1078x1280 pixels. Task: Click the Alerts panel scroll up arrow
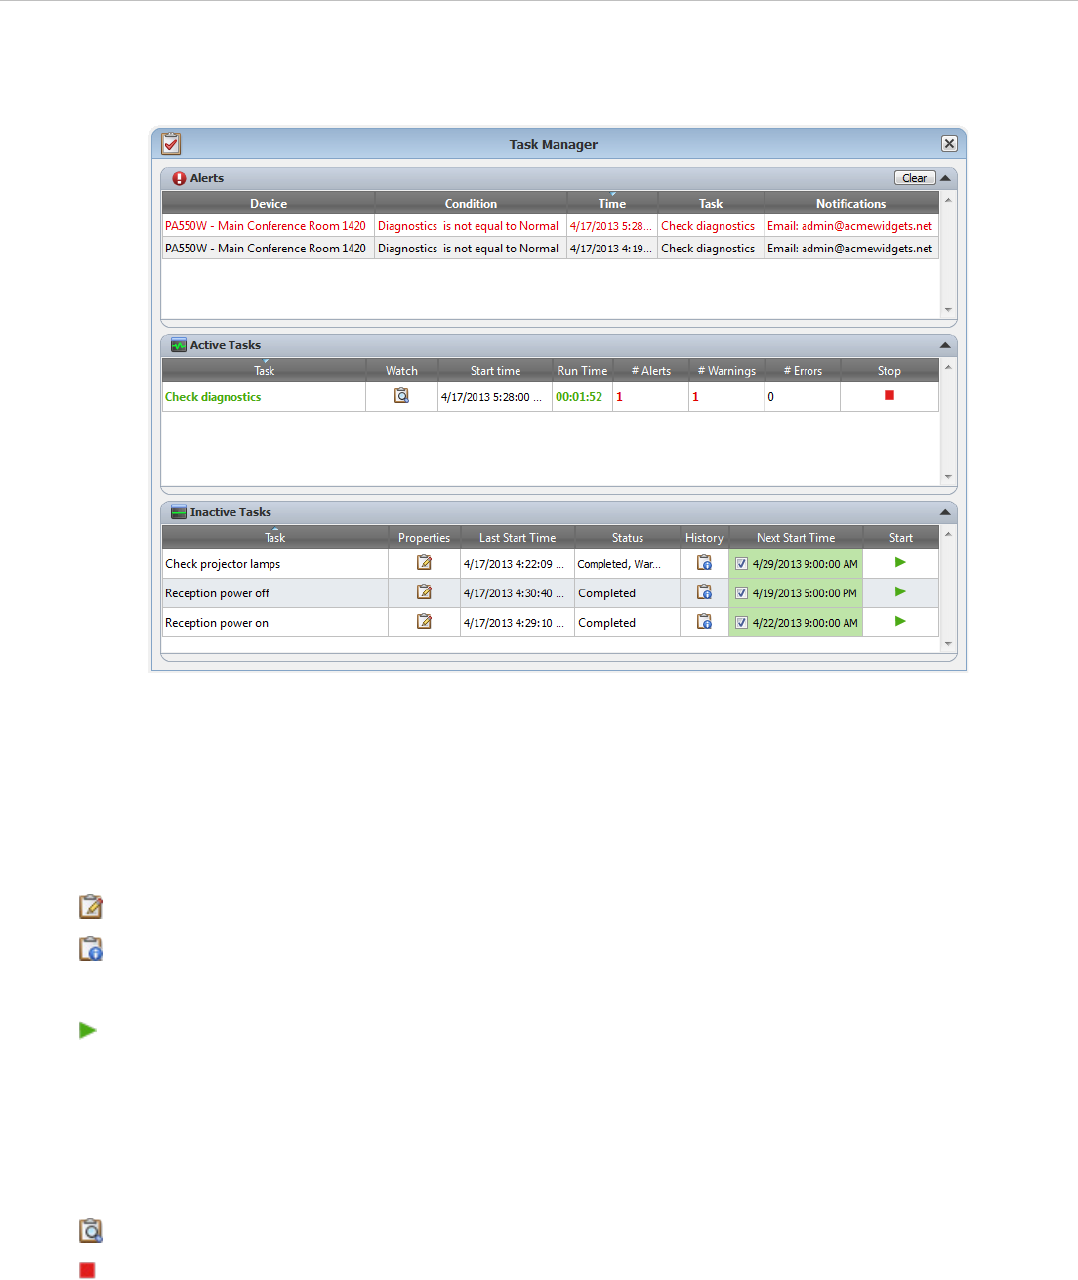(948, 200)
